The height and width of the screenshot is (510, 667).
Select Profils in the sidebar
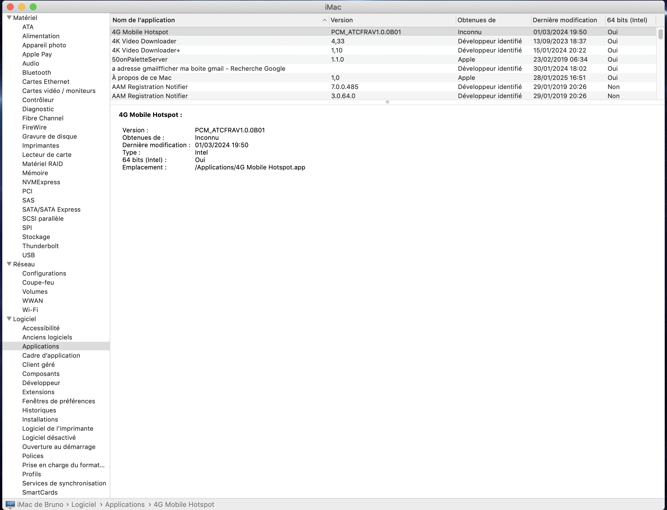tap(32, 473)
